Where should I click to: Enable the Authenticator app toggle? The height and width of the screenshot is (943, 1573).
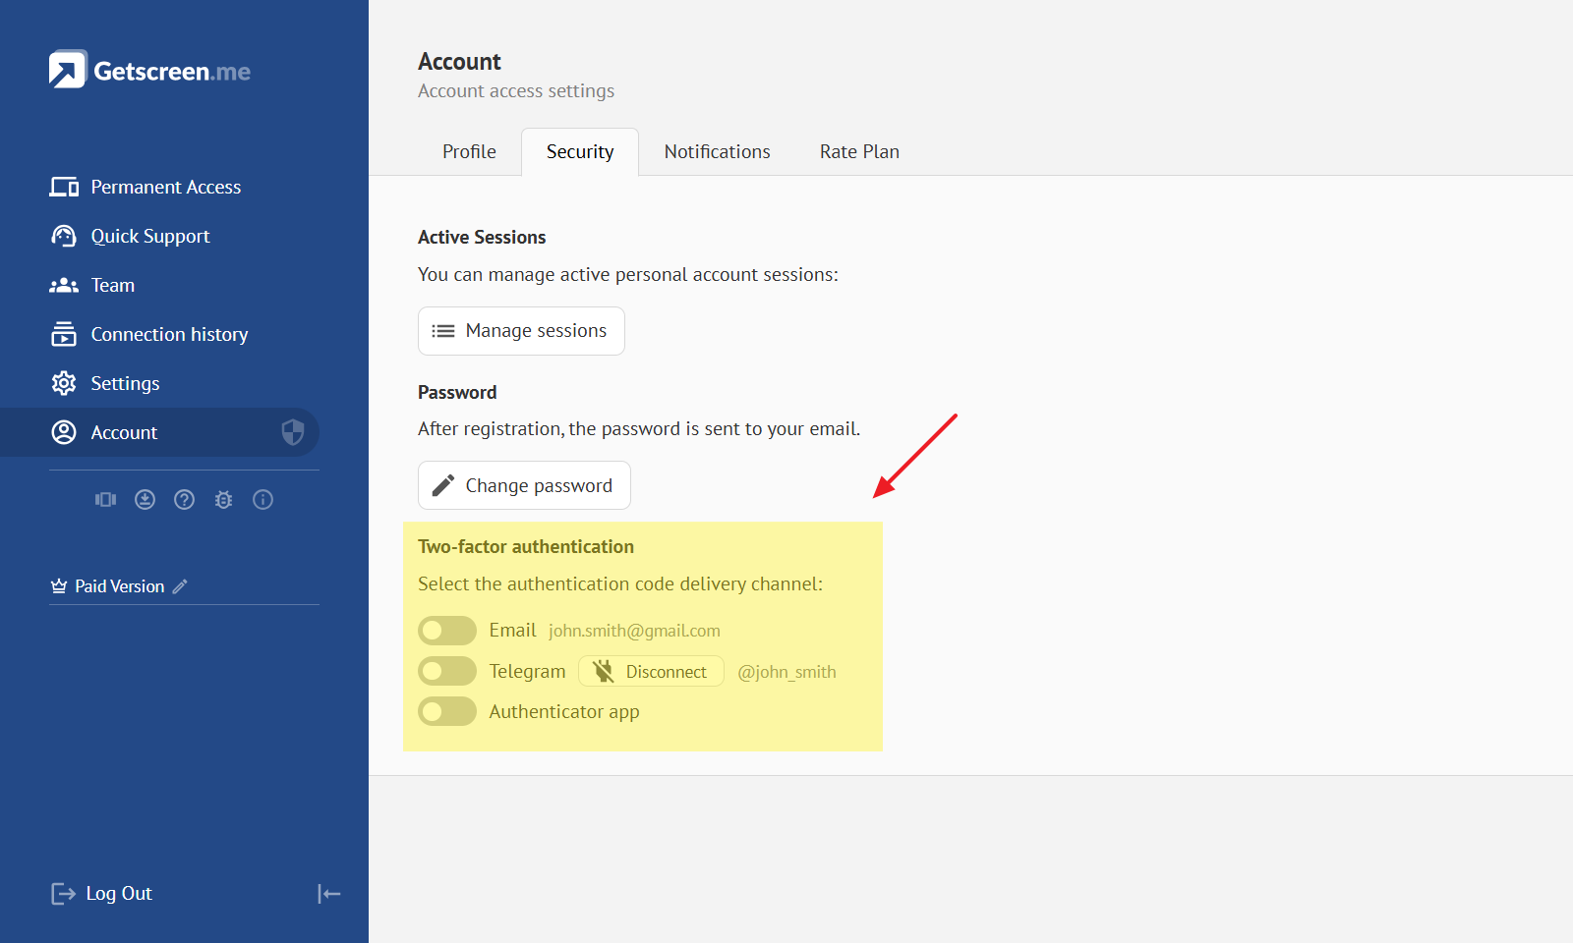tap(447, 712)
